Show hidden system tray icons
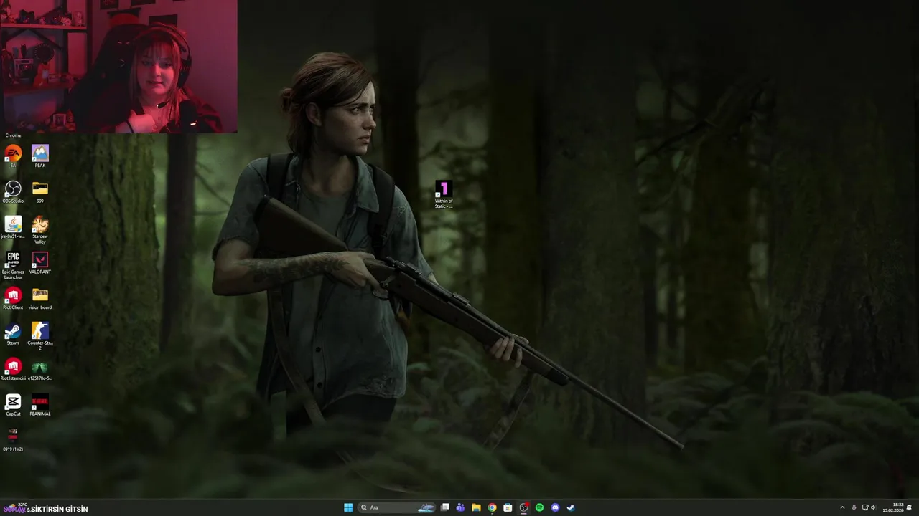This screenshot has height=516, width=919. click(x=842, y=507)
